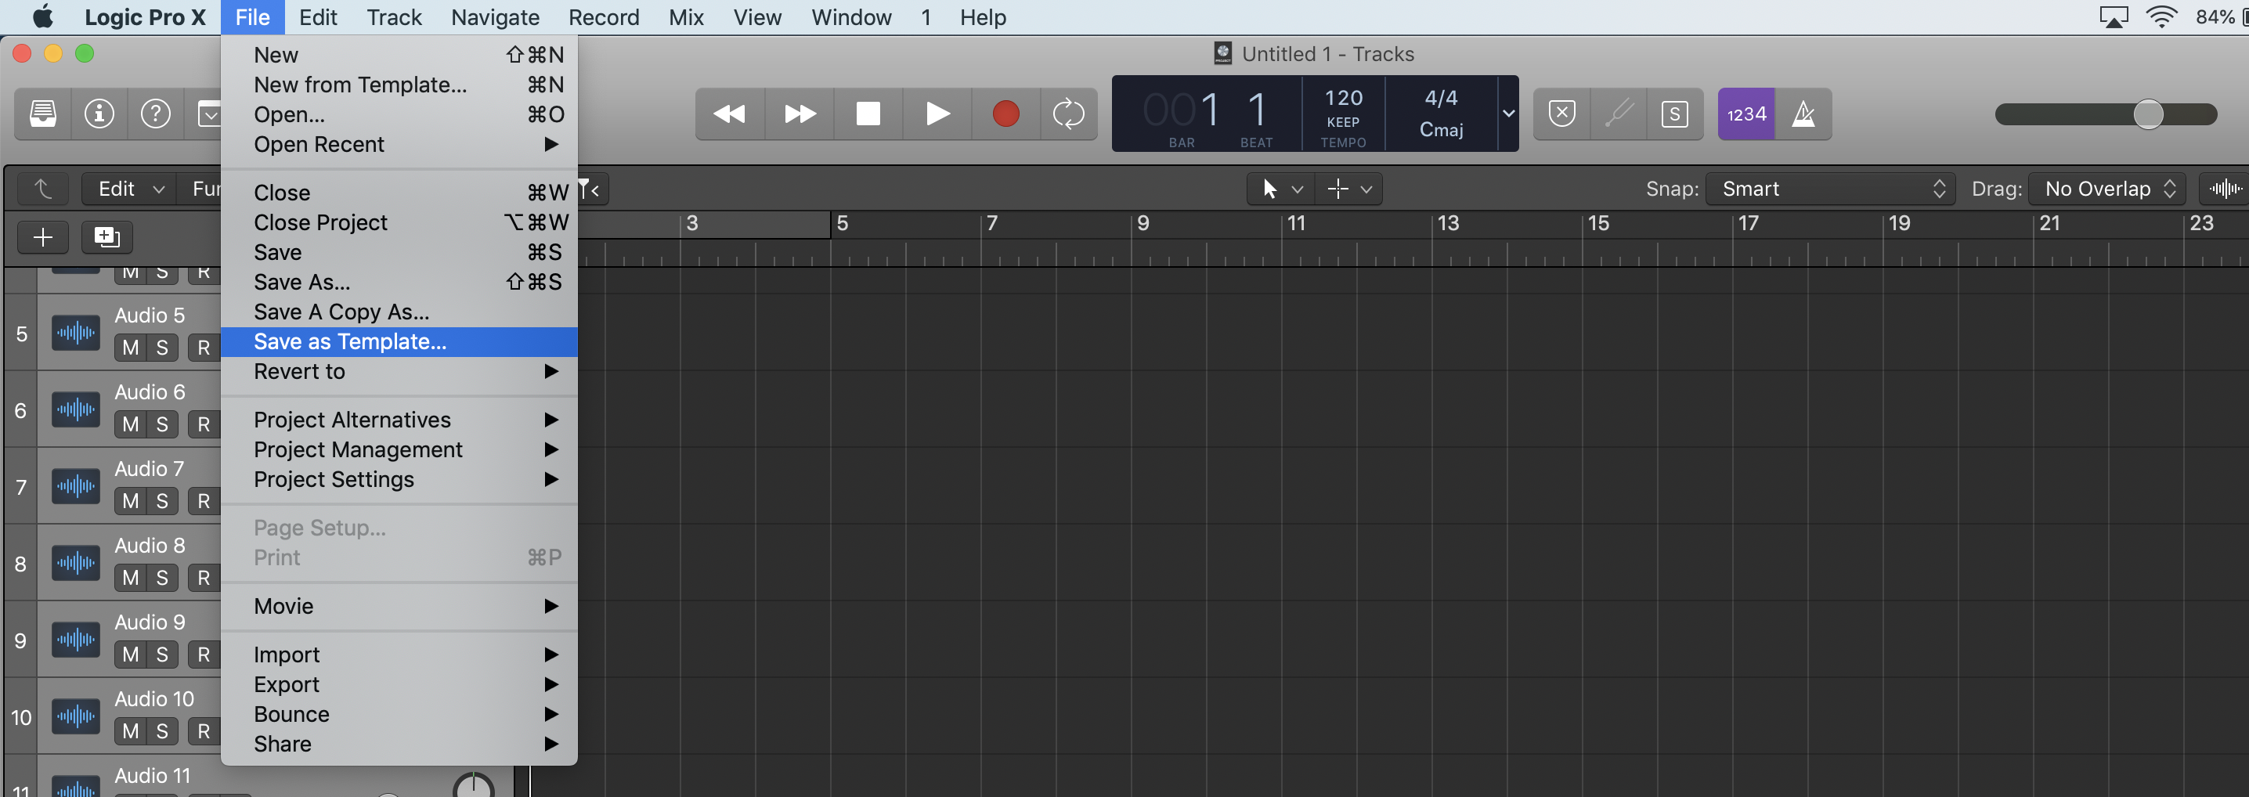
Task: Click the Quick Help question mark icon
Action: click(155, 114)
